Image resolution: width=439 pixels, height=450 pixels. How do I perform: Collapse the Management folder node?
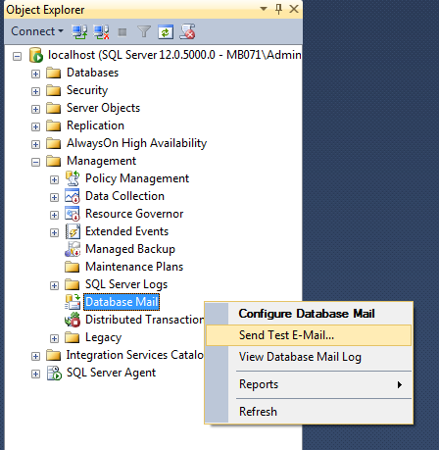[35, 162]
